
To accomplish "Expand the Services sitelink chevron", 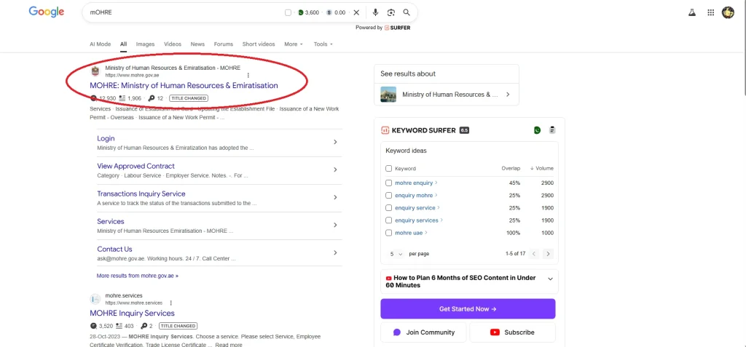I will point(335,225).
